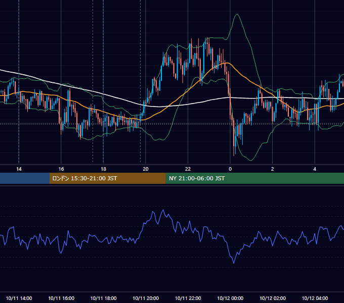The height and width of the screenshot is (303, 344).
Task: Click the oscillator's highest peak near 21:00
Action: (x=163, y=210)
